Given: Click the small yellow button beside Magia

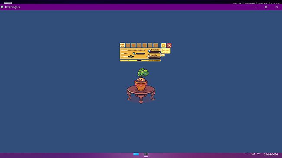Looking at the screenshot, I should 163,55.
